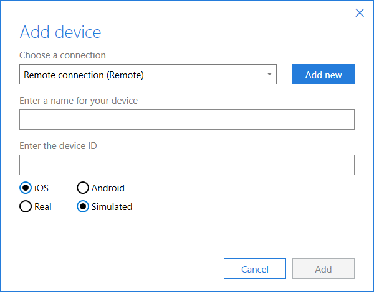
Task: Select the iOS radio button circle
Action: (x=26, y=188)
